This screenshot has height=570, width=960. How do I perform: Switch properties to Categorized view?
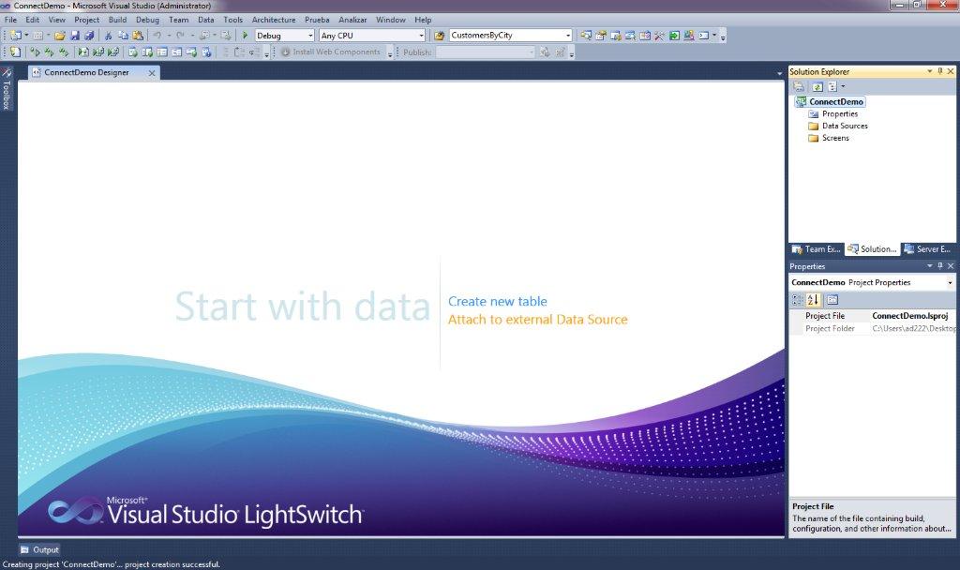click(x=797, y=300)
